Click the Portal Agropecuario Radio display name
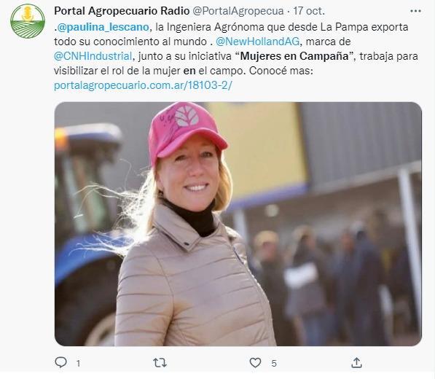The height and width of the screenshot is (379, 435). click(122, 11)
